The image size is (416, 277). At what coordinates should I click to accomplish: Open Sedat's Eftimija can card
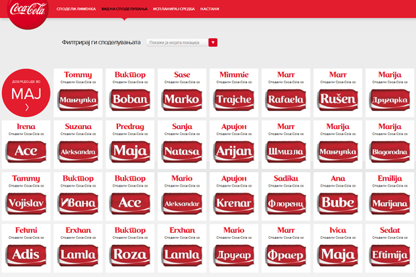[x=390, y=248]
